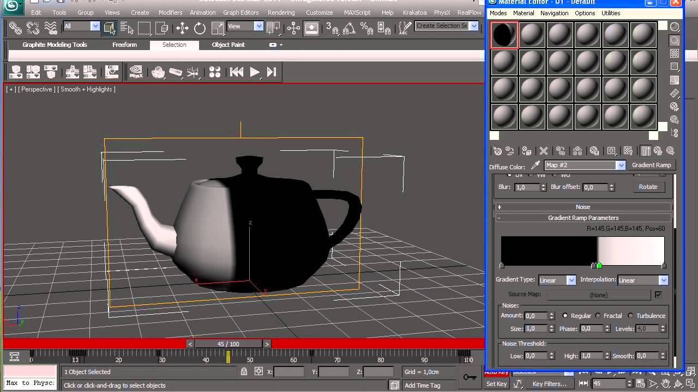Click the large key Set Keys icon
Screen dimensions: 698x392
[470, 377]
